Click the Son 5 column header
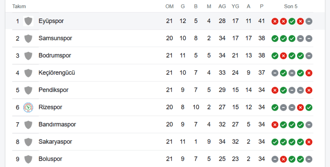The height and width of the screenshot is (167, 330). (291, 7)
